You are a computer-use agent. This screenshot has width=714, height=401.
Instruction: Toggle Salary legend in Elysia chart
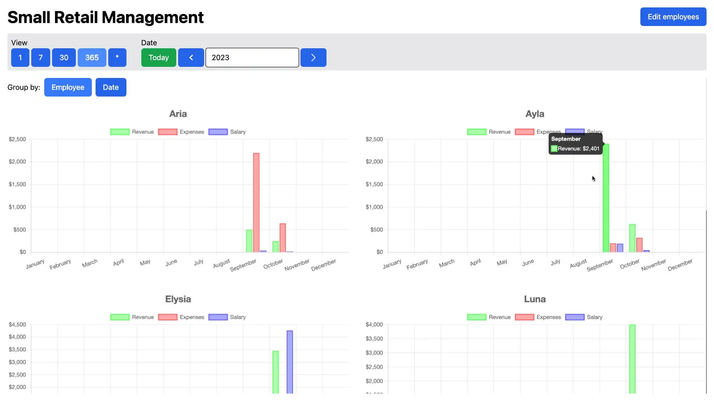click(218, 317)
